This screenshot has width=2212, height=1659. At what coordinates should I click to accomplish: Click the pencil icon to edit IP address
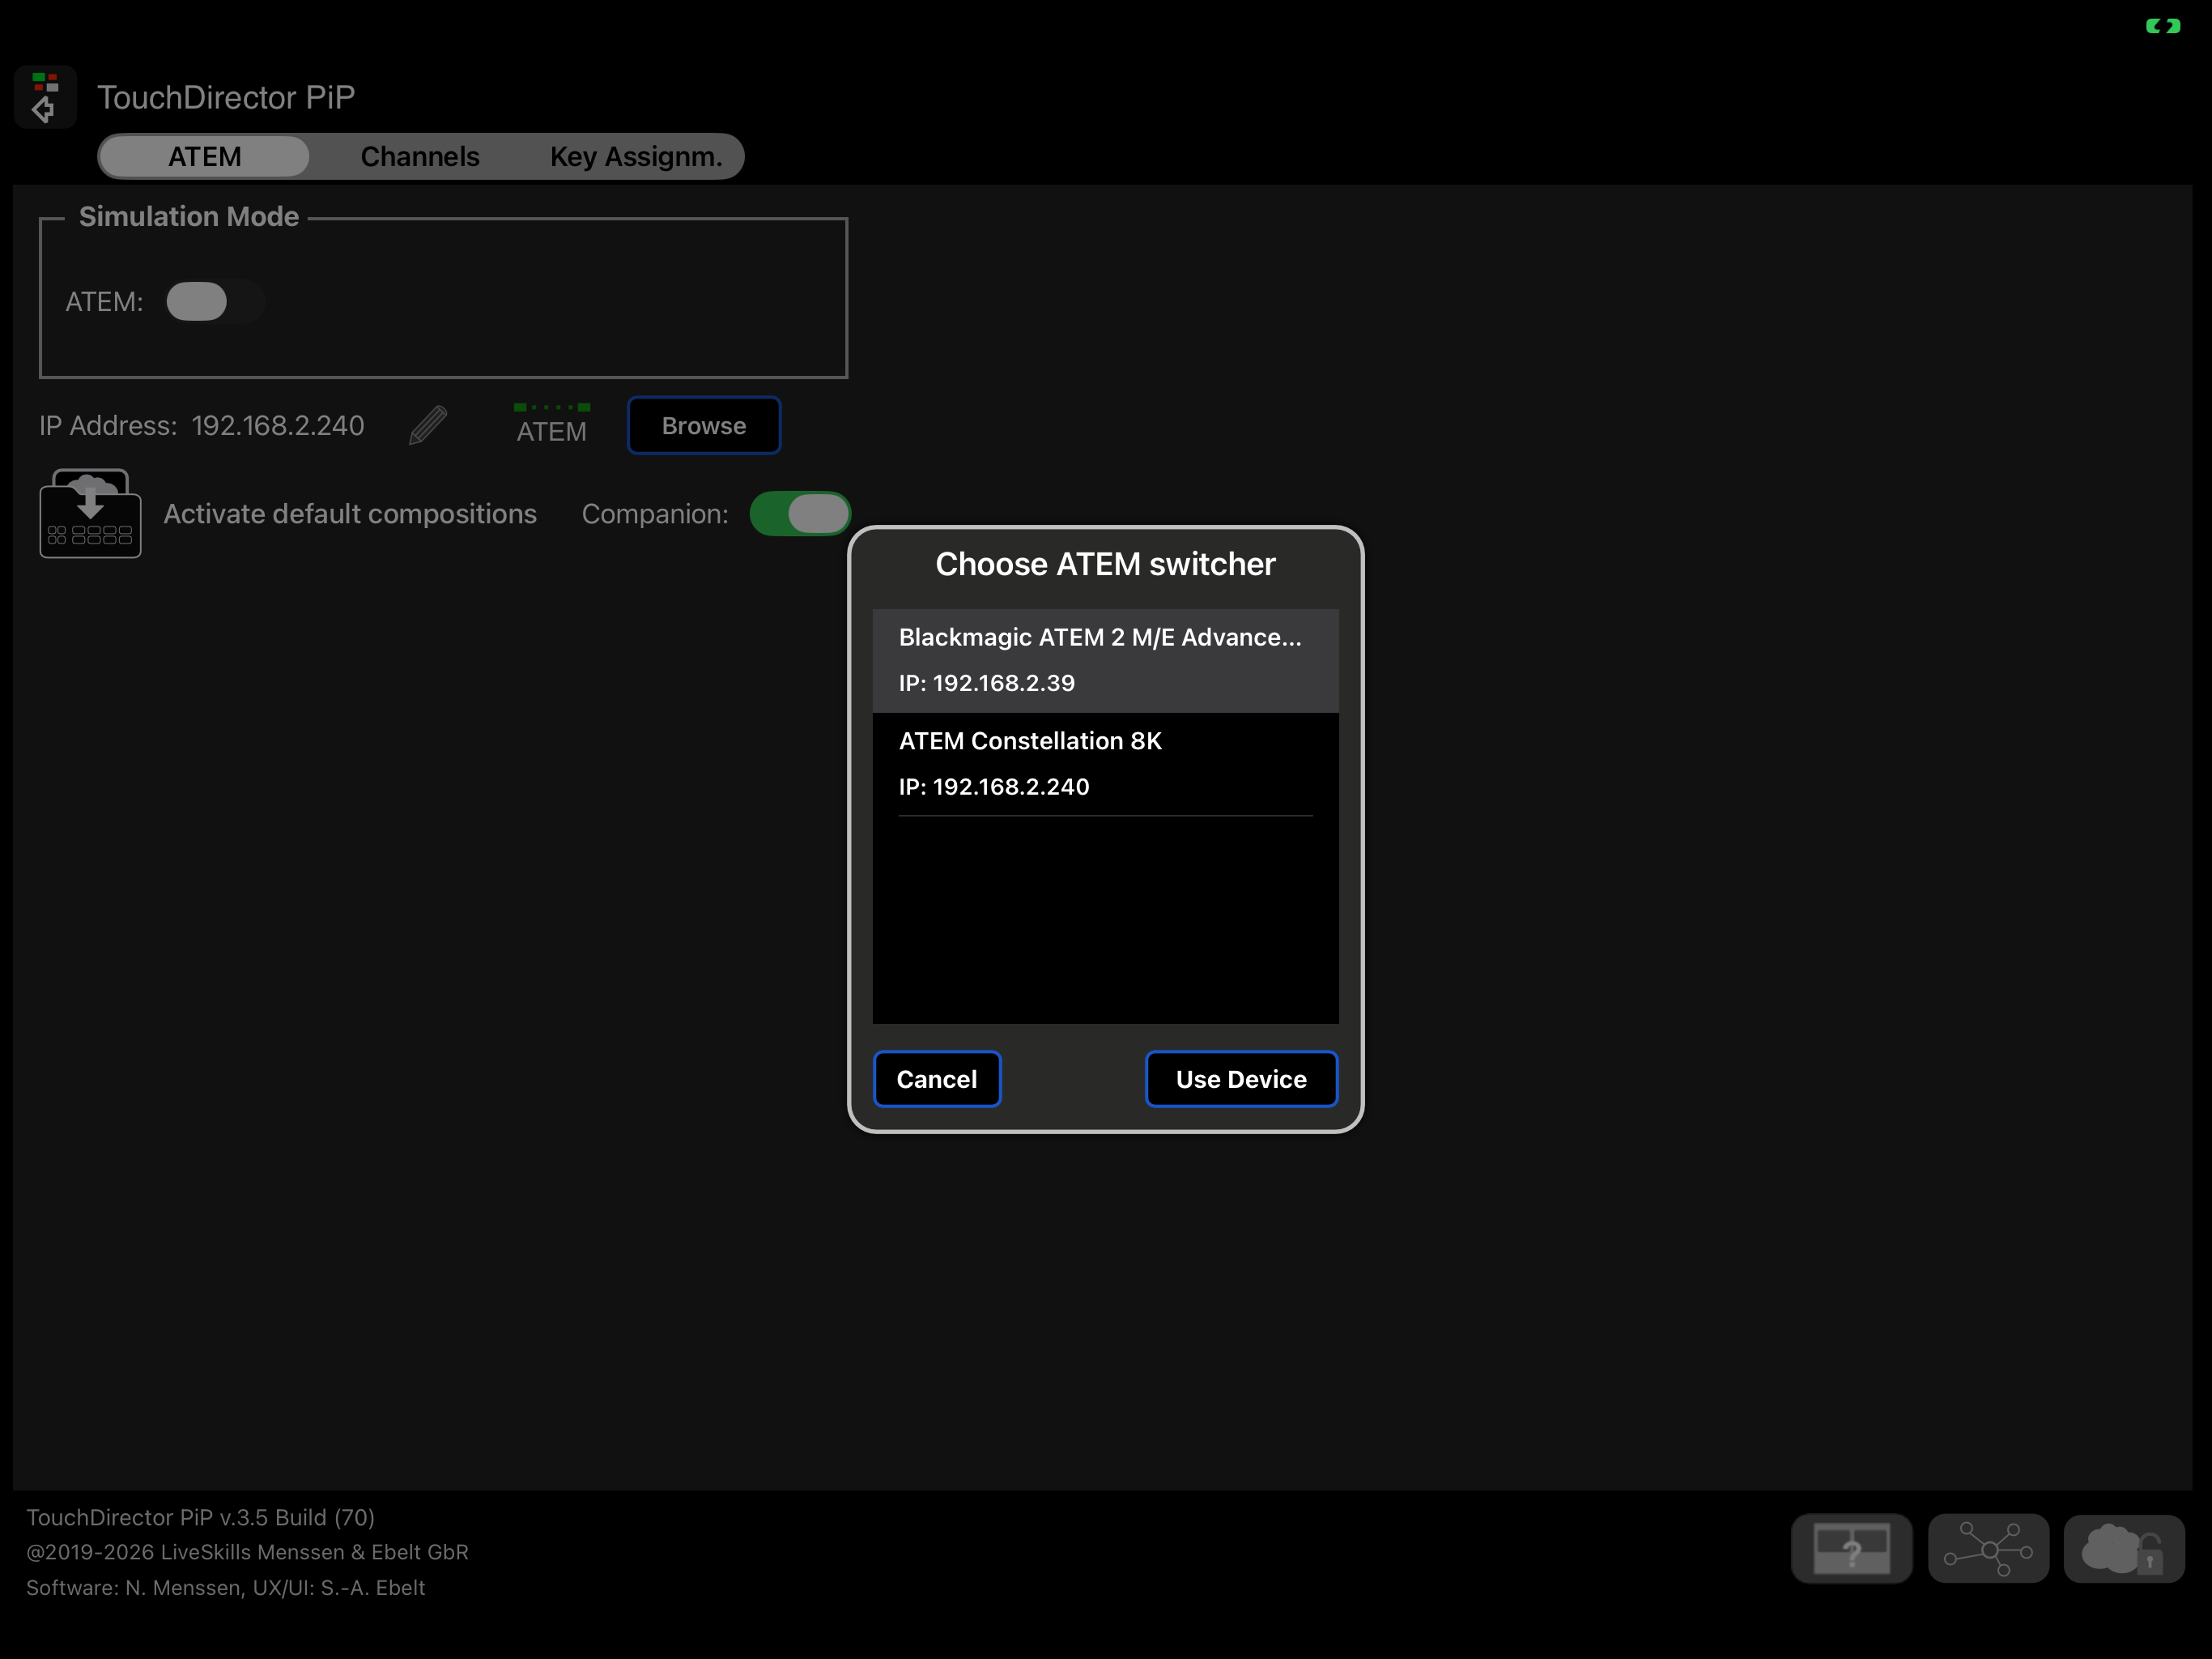[428, 425]
